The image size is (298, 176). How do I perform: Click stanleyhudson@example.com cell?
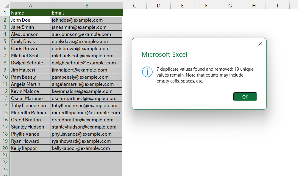tap(87, 127)
